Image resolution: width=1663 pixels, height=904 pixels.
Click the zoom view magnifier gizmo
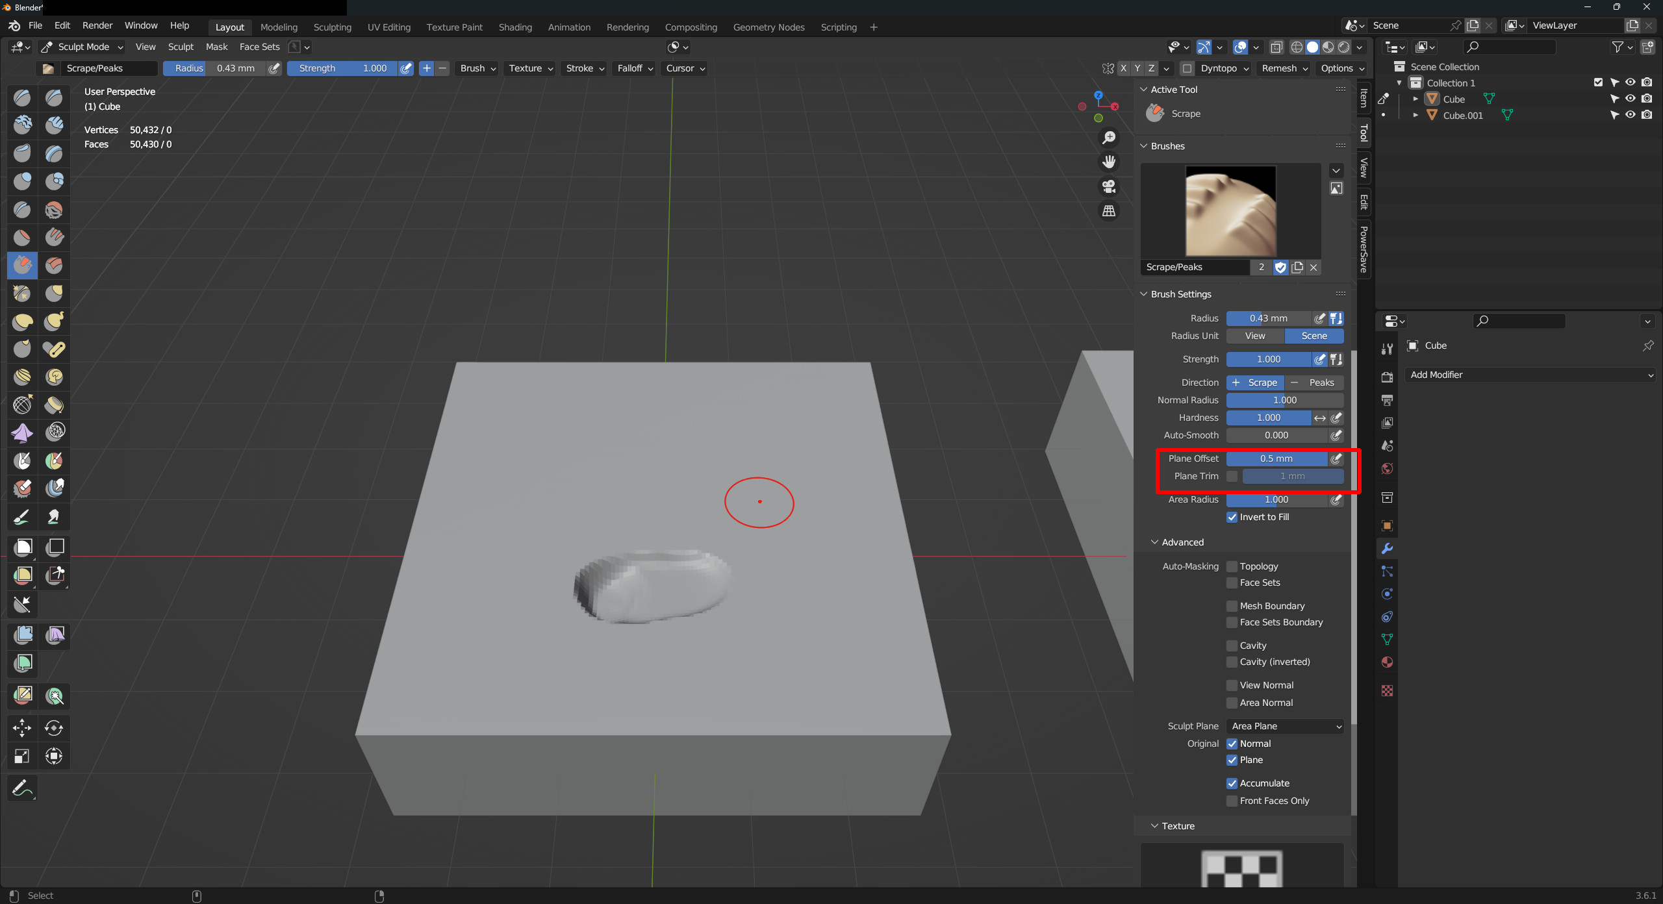[1109, 138]
